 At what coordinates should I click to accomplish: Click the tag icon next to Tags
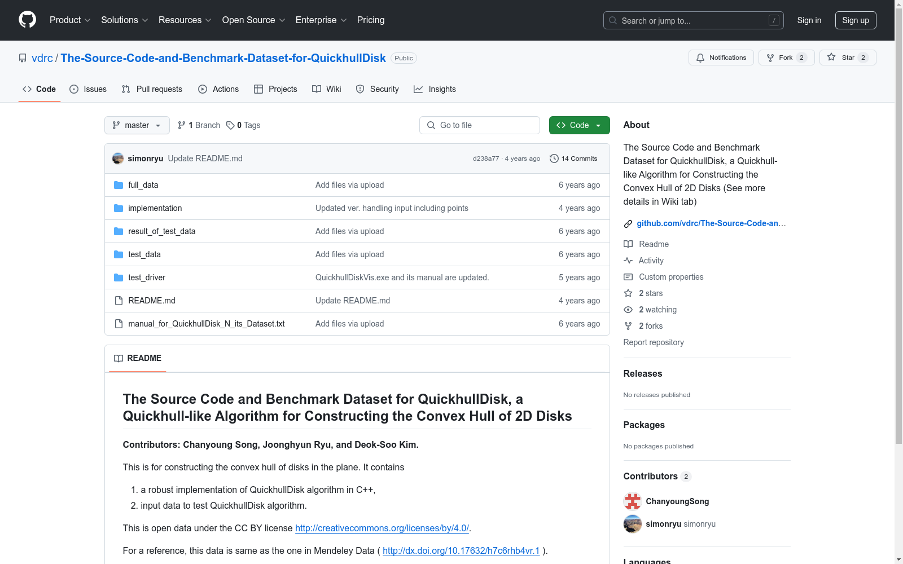click(230, 125)
